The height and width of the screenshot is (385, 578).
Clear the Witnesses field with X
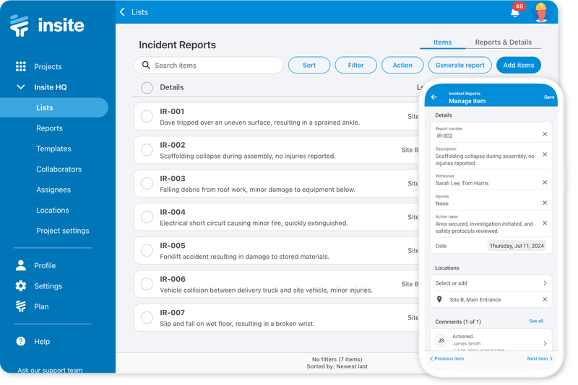[545, 182]
